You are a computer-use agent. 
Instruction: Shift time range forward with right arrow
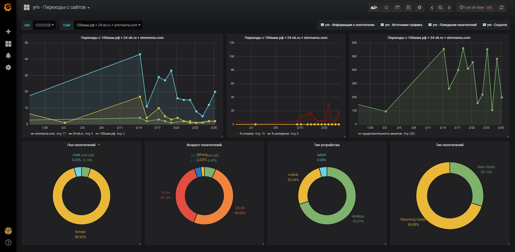449,8
